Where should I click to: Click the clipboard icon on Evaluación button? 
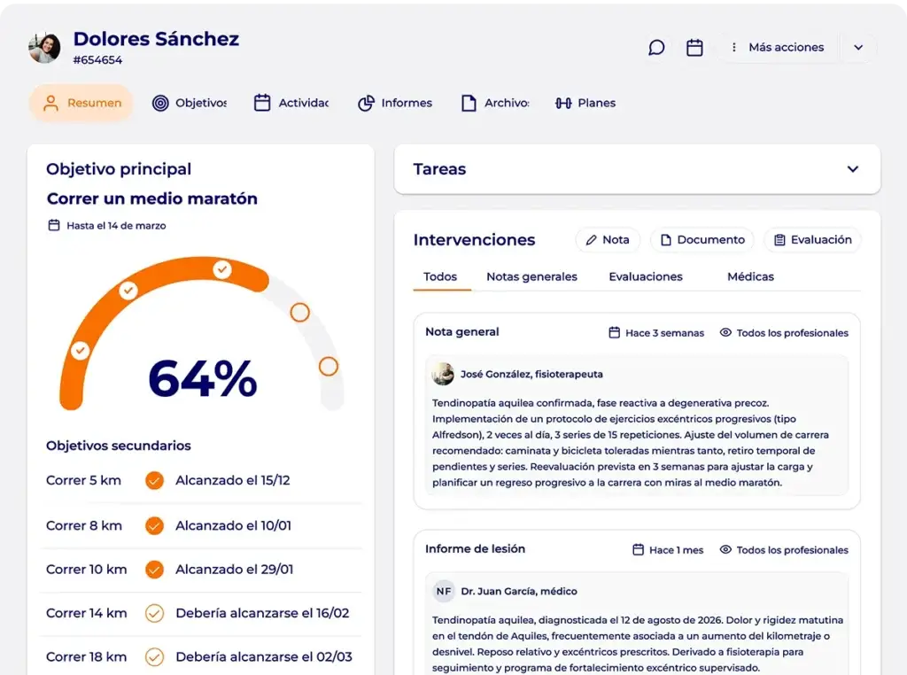779,240
